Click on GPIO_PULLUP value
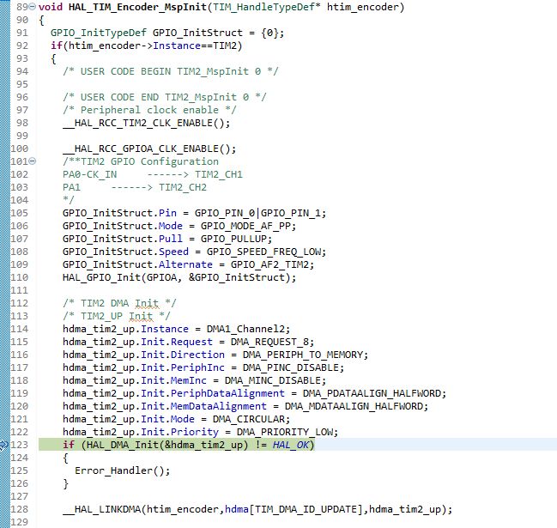 point(233,239)
